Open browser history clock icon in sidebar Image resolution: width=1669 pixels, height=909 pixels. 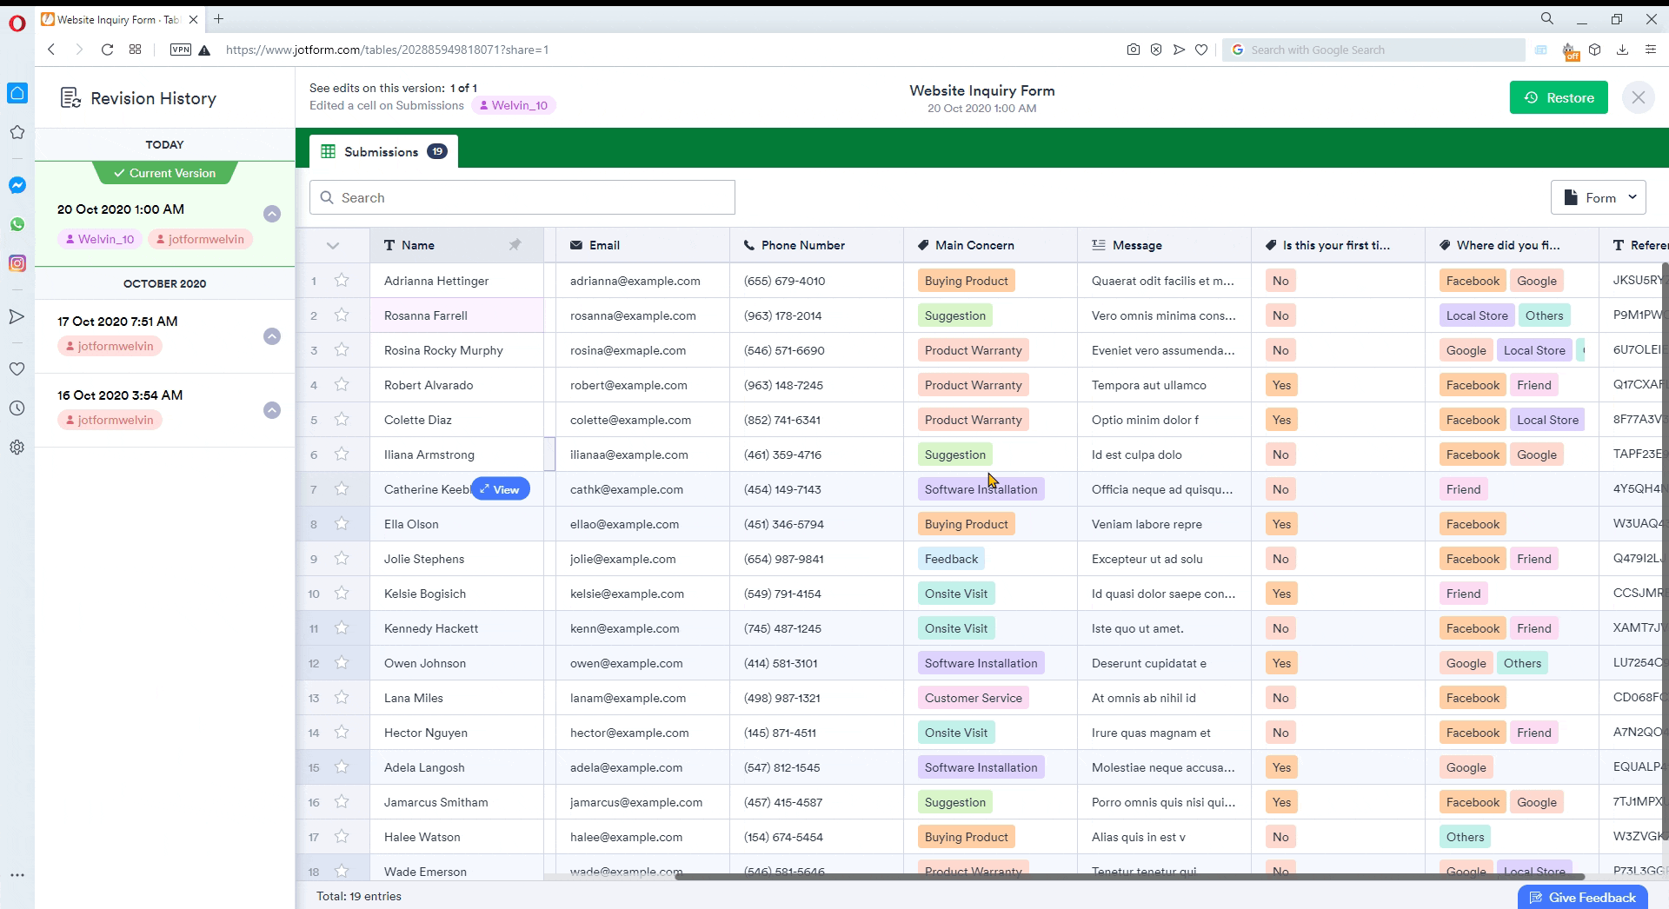17,408
